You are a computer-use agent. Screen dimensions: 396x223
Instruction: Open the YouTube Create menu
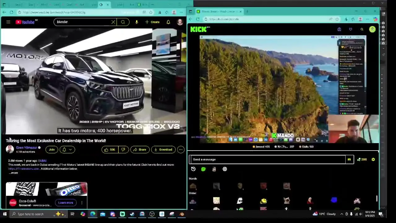(x=152, y=22)
